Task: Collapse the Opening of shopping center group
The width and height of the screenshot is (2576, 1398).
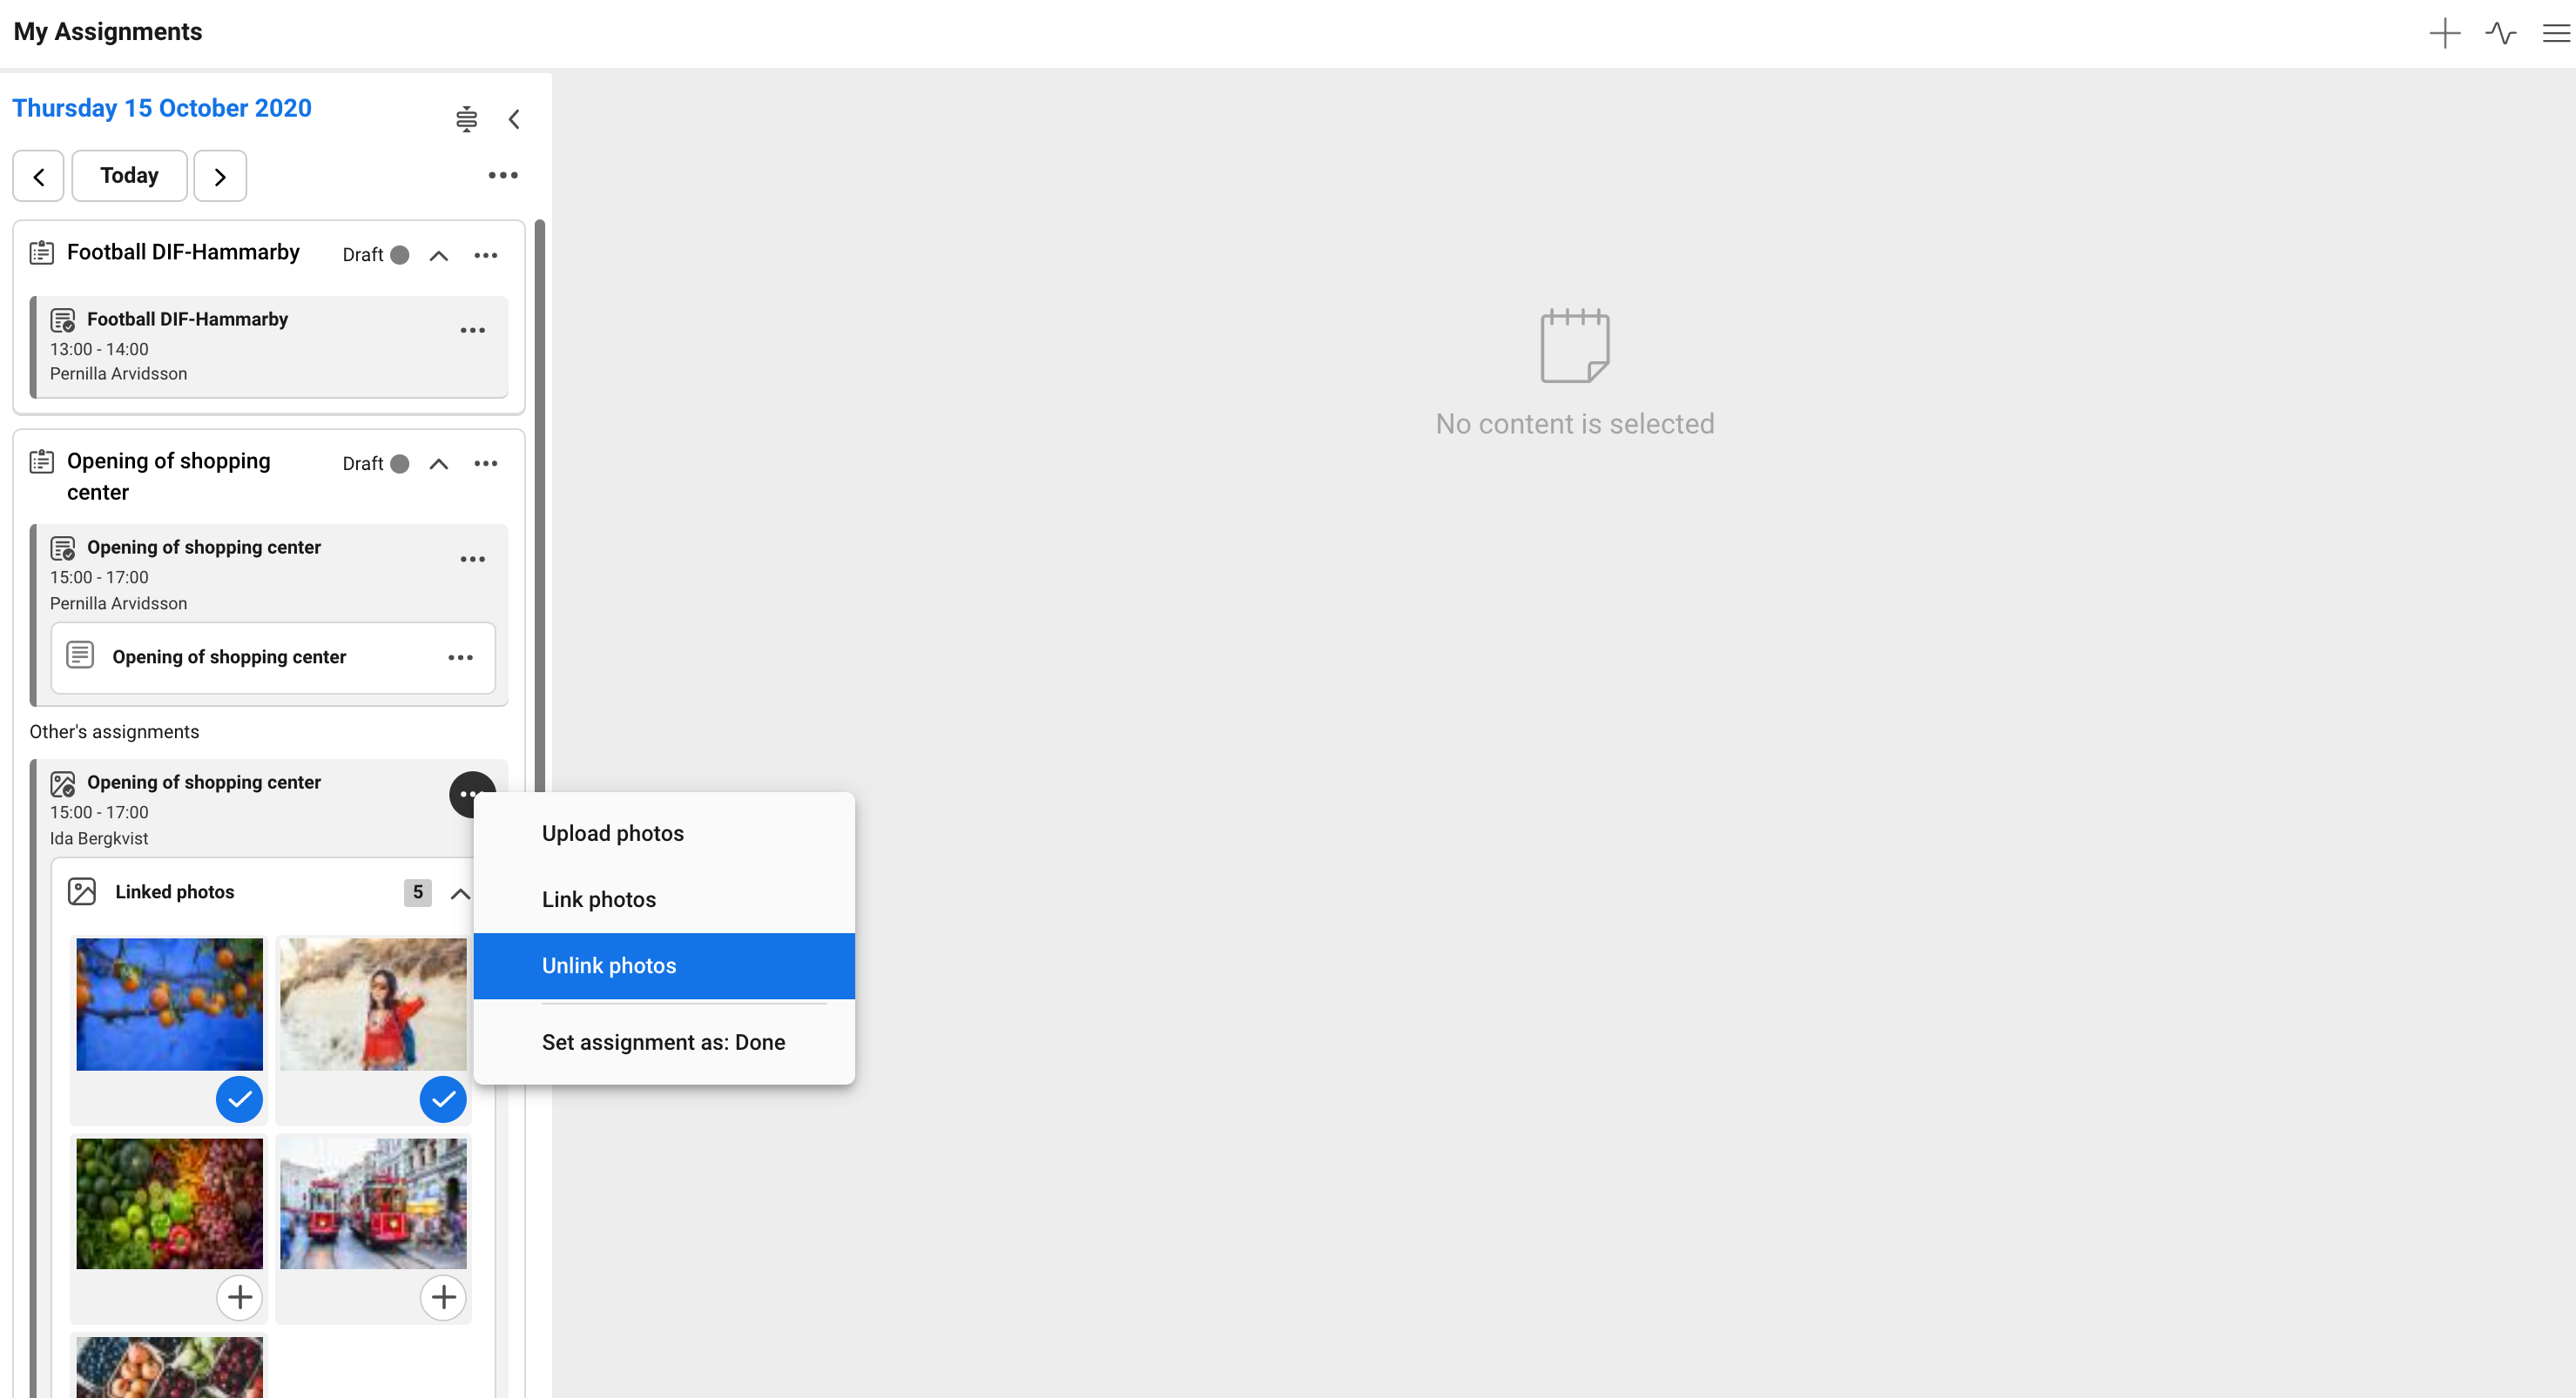Action: coord(438,464)
